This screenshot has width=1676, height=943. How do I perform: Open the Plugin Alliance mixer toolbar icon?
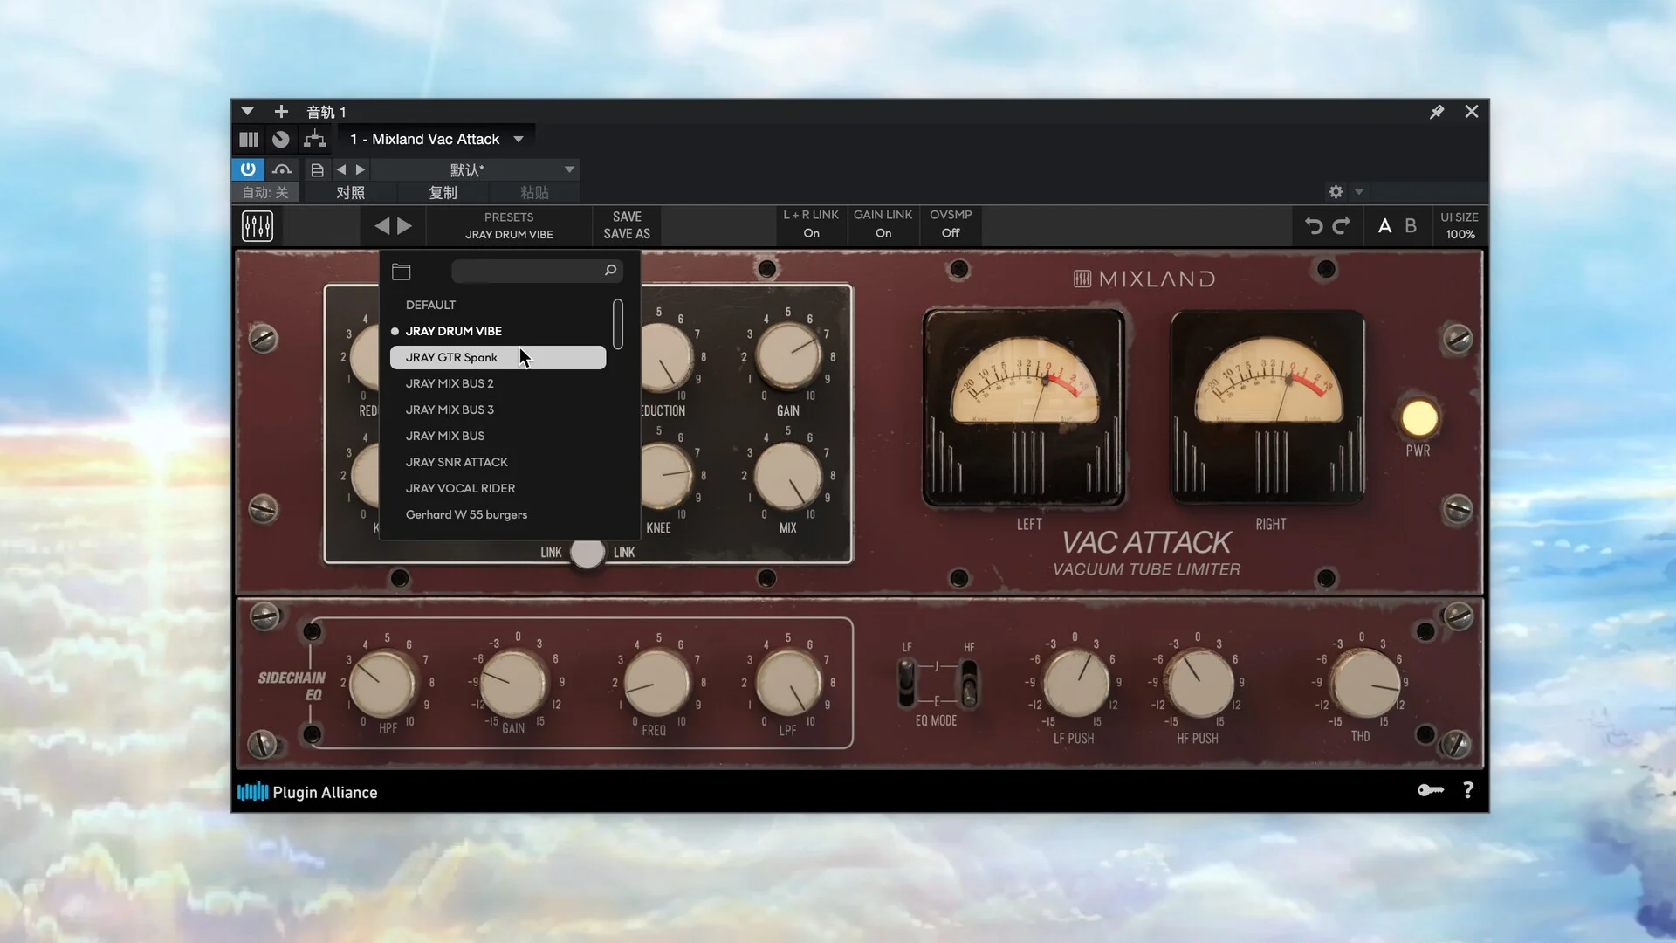258,226
